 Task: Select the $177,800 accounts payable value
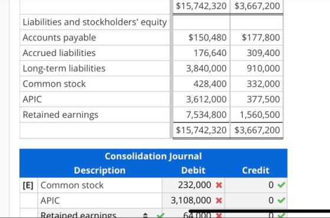pos(260,38)
